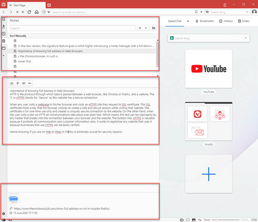Open Notes panel in sidebar
Image resolution: width=258 pixels, height=222 pixels.
click(4, 41)
